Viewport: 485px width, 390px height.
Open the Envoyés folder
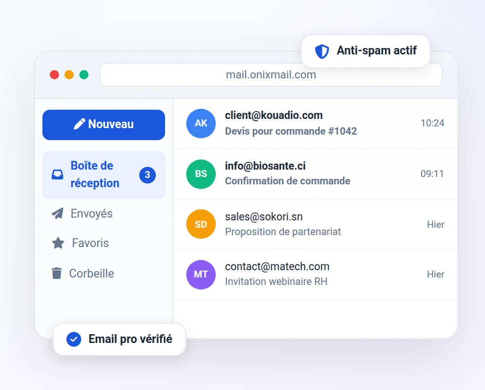click(104, 213)
